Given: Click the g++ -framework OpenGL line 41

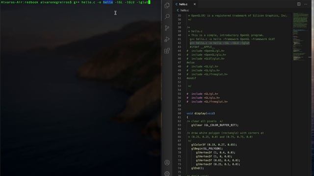Looking at the screenshot, I should tap(232, 39).
